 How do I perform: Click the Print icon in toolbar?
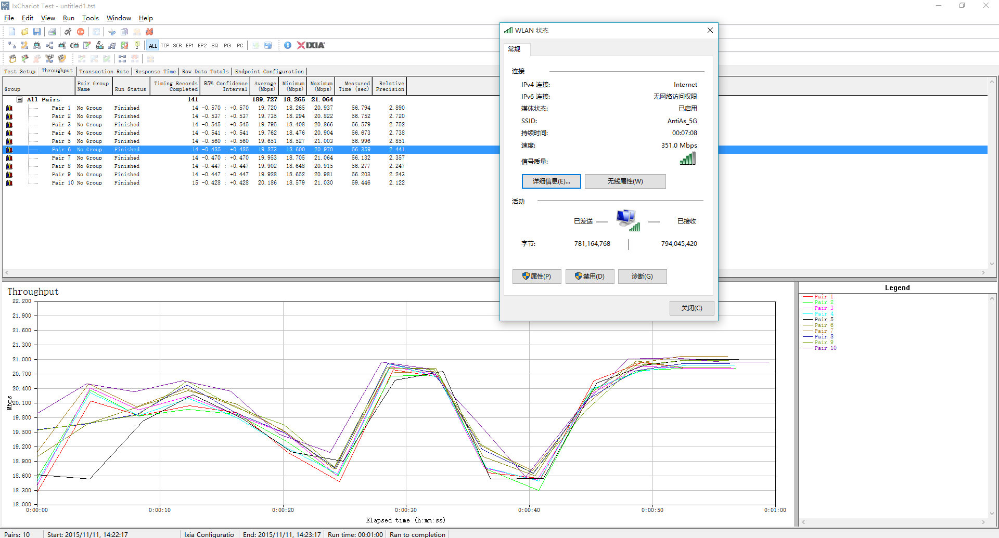52,32
